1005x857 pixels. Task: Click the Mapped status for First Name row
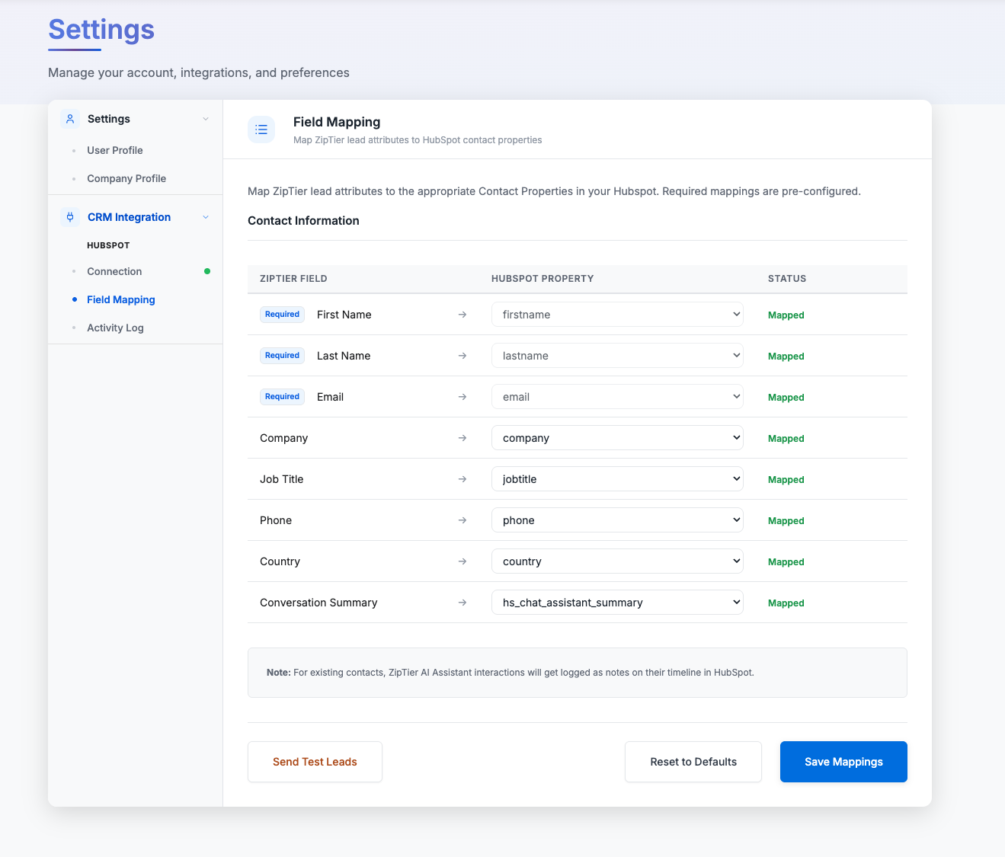pyautogui.click(x=786, y=315)
